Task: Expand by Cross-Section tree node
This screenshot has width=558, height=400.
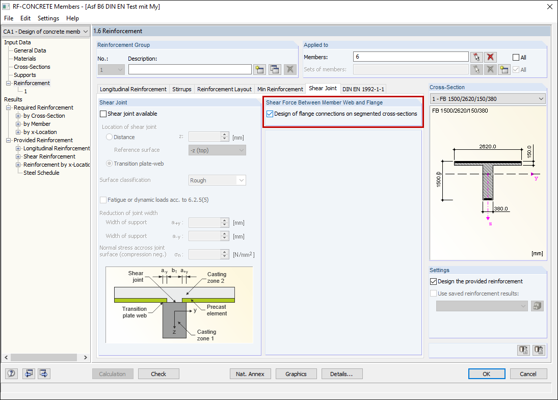Action: 18,116
